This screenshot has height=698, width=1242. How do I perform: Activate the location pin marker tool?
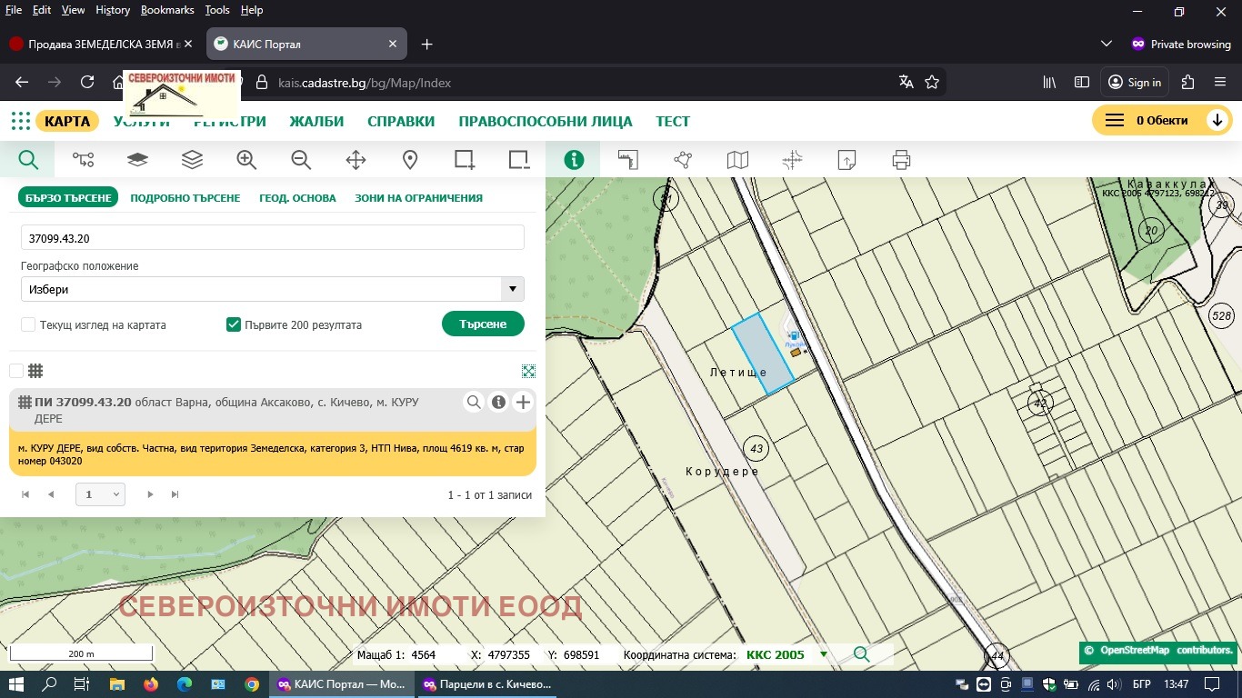(410, 160)
